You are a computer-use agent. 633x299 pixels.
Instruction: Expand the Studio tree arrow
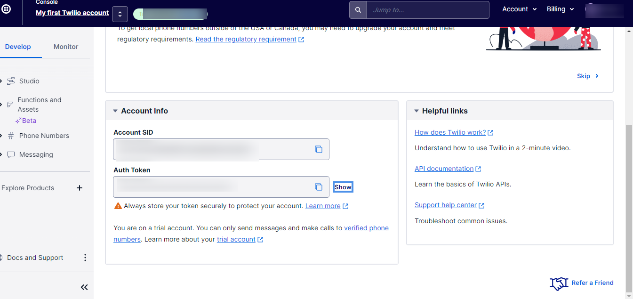click(1, 81)
